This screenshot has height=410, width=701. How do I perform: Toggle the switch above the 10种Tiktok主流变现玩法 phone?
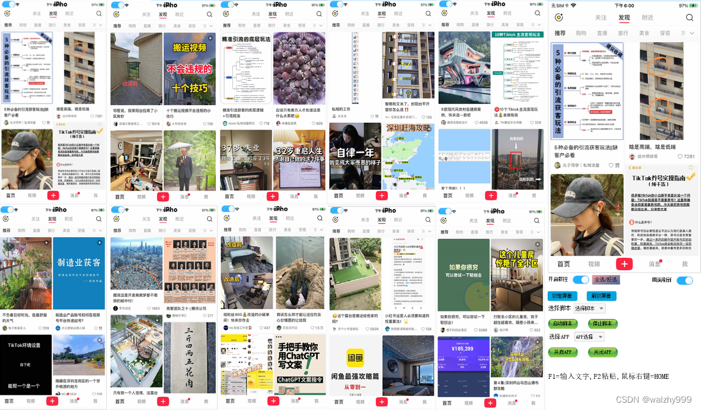pyautogui.click(x=446, y=4)
